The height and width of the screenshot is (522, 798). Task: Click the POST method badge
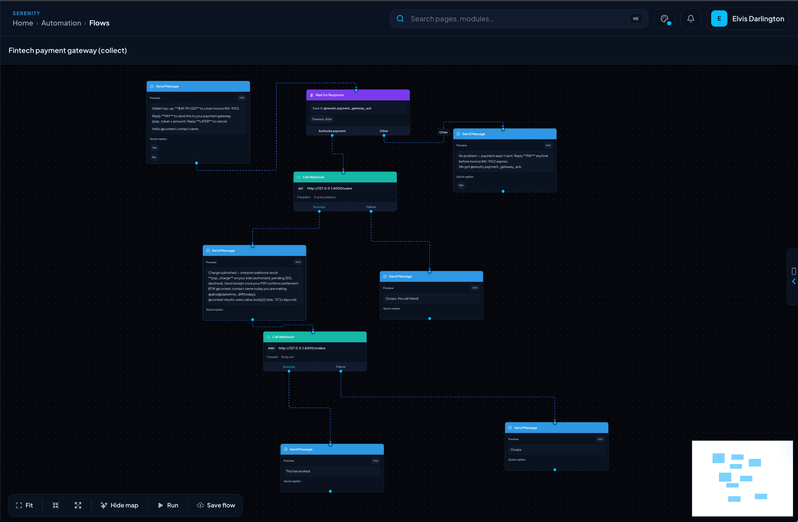click(x=271, y=348)
